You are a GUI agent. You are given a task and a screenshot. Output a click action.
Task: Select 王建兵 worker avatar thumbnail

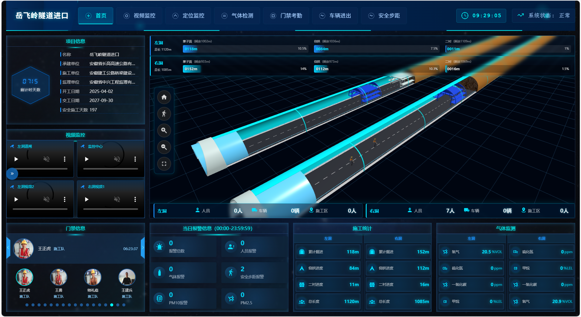pyautogui.click(x=127, y=277)
